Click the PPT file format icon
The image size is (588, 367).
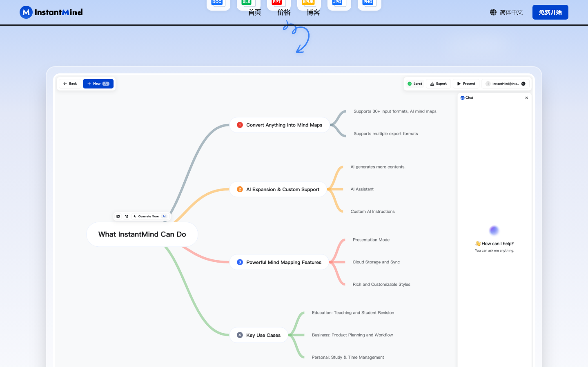click(x=279, y=4)
